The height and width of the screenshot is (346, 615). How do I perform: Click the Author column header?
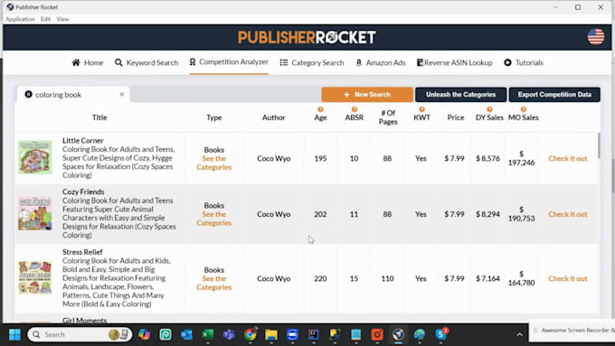point(274,117)
